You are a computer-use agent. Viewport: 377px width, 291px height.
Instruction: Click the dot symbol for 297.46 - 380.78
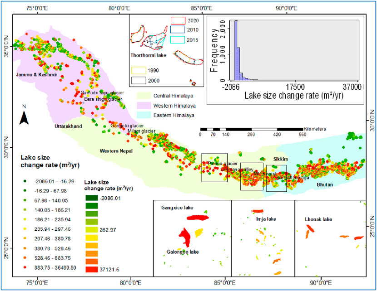pyautogui.click(x=25, y=239)
